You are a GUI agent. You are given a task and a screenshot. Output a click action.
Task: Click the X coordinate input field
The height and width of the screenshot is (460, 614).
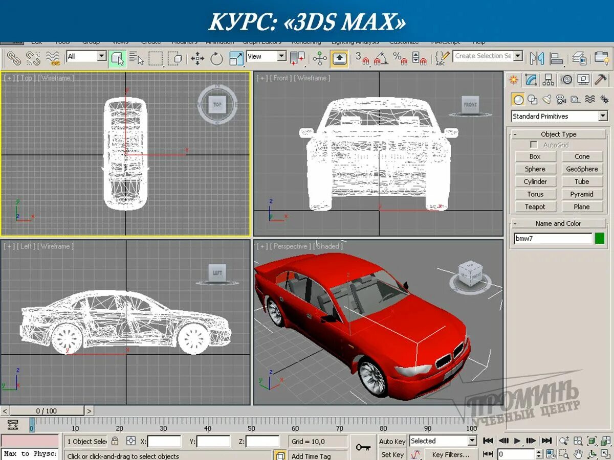point(164,442)
